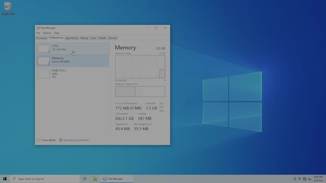Image resolution: width=326 pixels, height=183 pixels.
Task: Minimize the Task Manager window
Action: [x=147, y=28]
